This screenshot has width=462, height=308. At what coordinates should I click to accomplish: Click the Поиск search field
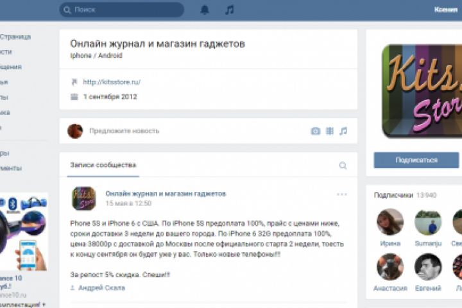point(122,10)
